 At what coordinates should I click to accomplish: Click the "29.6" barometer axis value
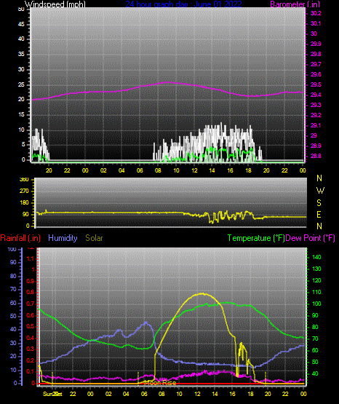coord(316,75)
